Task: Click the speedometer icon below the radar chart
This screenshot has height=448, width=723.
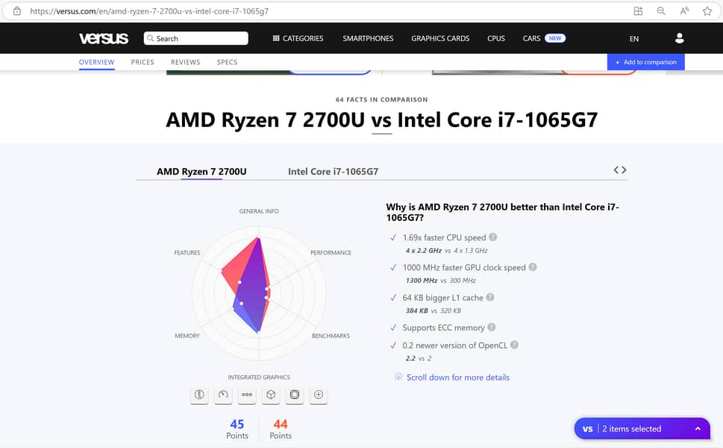Action: 223,394
